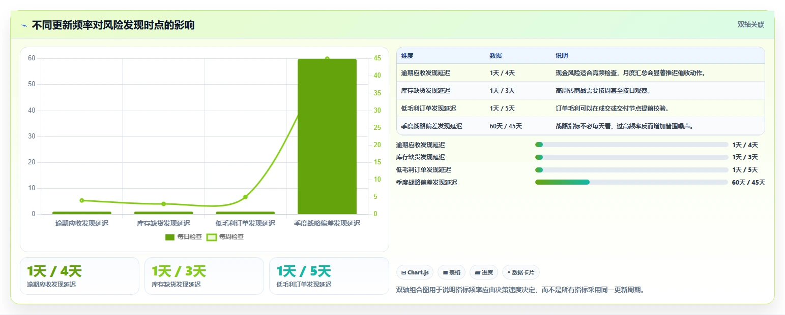Click the 逾期应收发现延迟 progress bar
The image size is (785, 315).
click(631, 145)
